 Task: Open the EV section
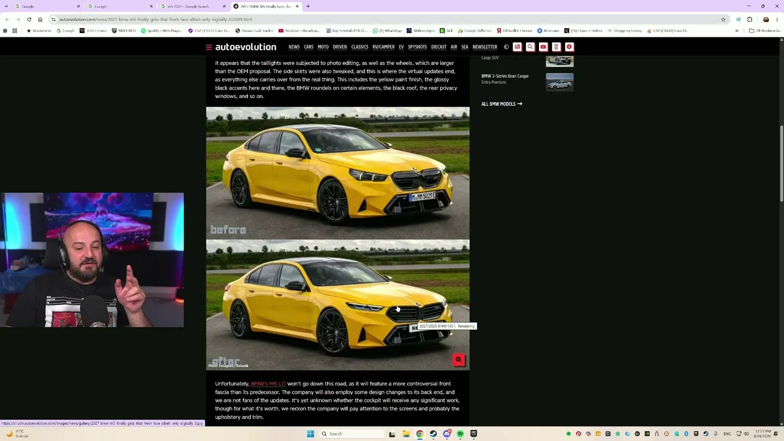[401, 47]
